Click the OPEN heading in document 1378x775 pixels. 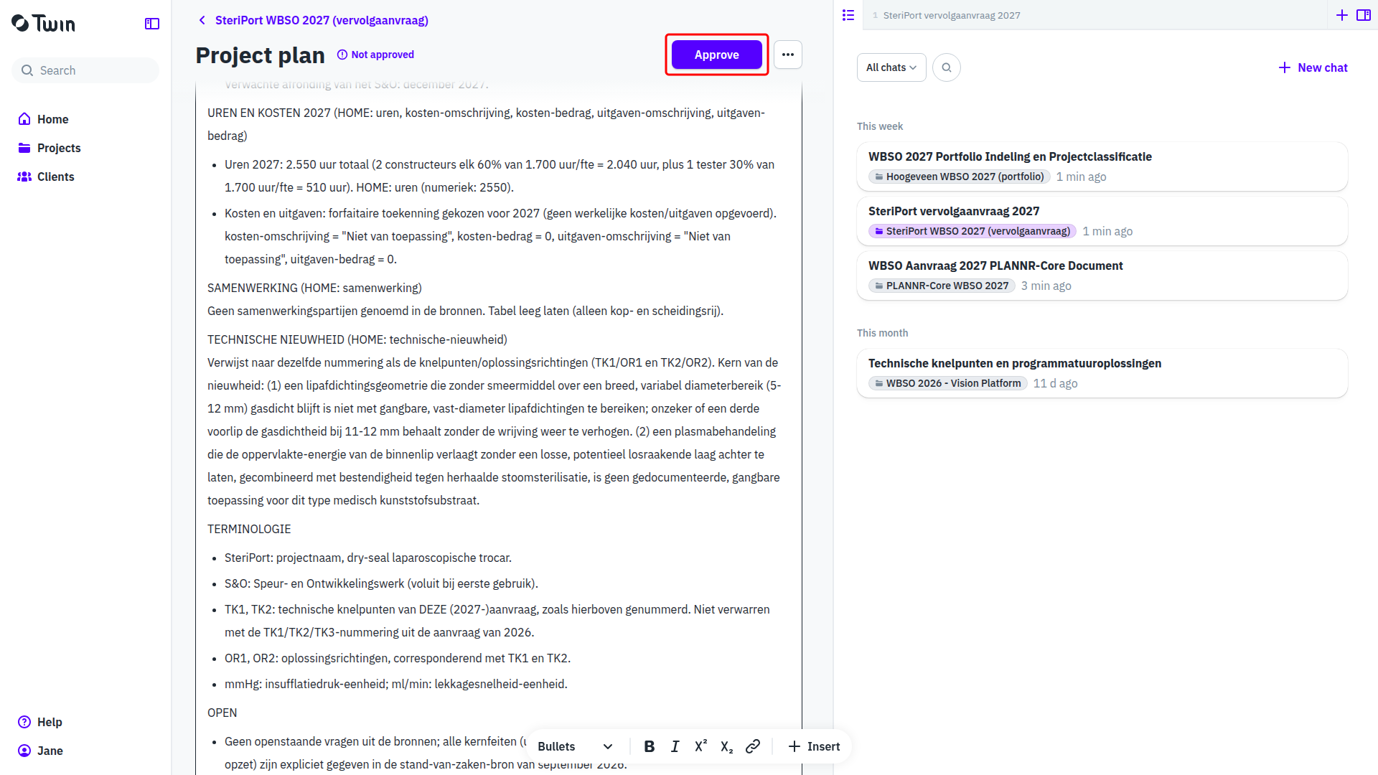pyautogui.click(x=222, y=713)
